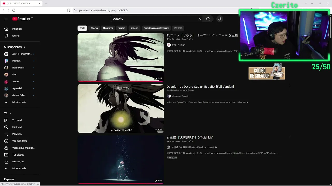Screen dimensions: 332x186
Task: Select the En vivo filter chip
Action: (x=178, y=28)
